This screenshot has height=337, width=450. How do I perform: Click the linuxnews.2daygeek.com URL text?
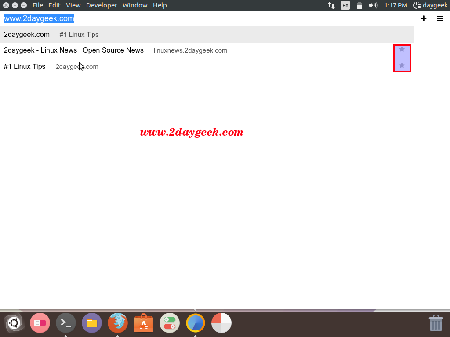(x=190, y=50)
